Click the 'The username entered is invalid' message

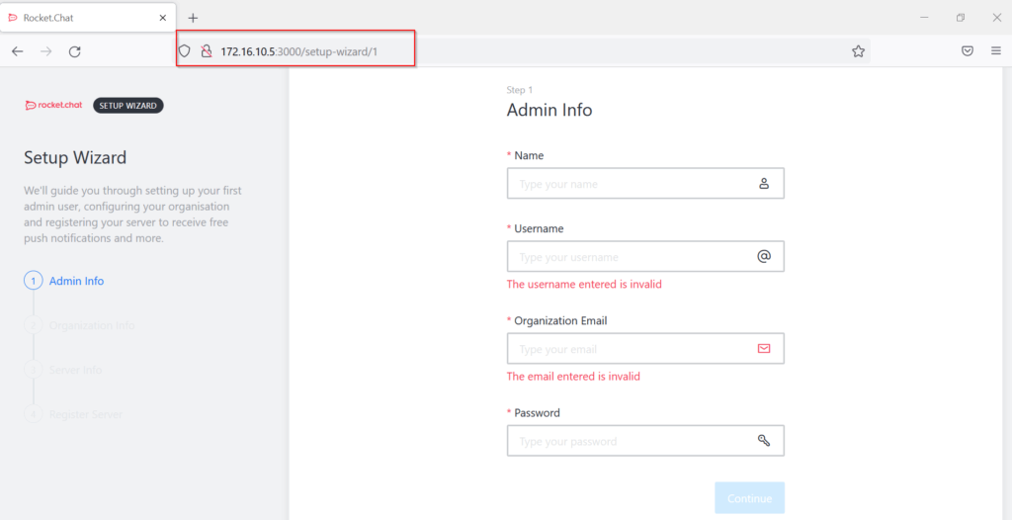coord(584,285)
